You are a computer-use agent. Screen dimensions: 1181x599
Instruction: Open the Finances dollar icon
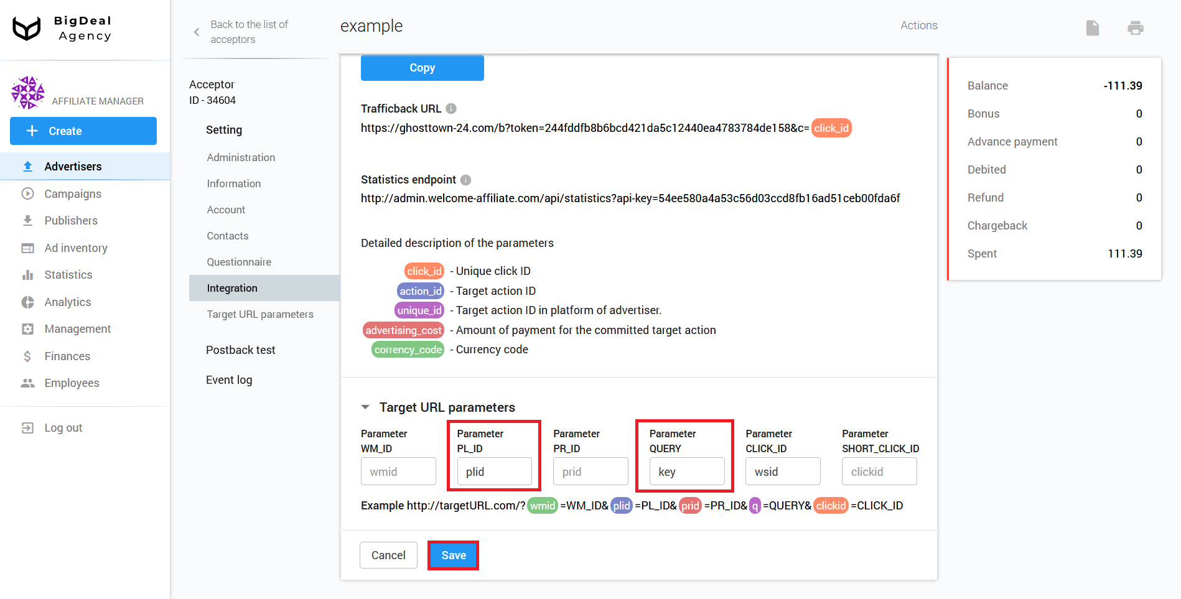[x=27, y=356]
